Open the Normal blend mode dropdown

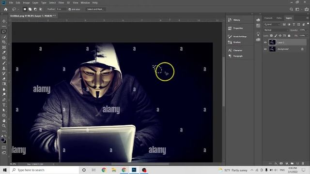(276, 30)
